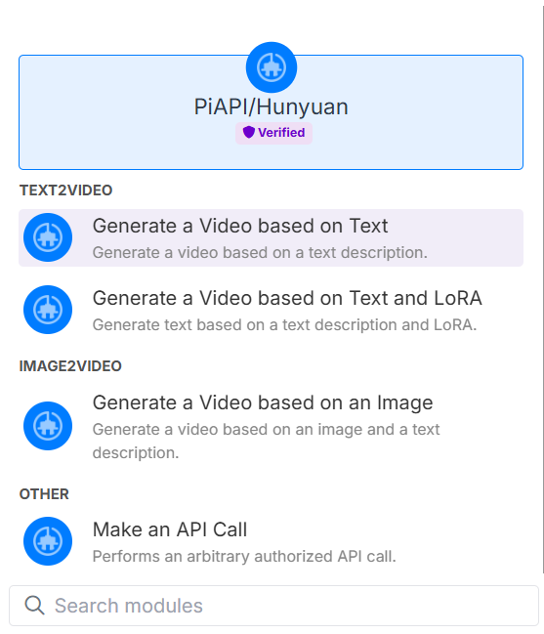Click the PiAPI/Hunyuan blue header card
The width and height of the screenshot is (544, 634).
coord(271,112)
